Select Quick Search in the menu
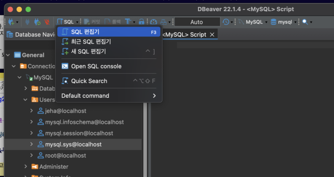The height and width of the screenshot is (177, 334). [109, 81]
